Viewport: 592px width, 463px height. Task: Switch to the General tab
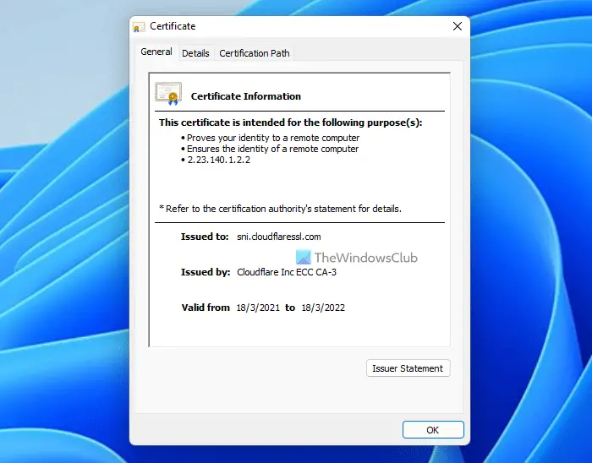(156, 52)
